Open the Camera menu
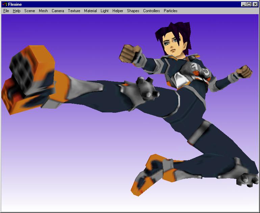Image resolution: width=260 pixels, height=213 pixels. tap(58, 11)
